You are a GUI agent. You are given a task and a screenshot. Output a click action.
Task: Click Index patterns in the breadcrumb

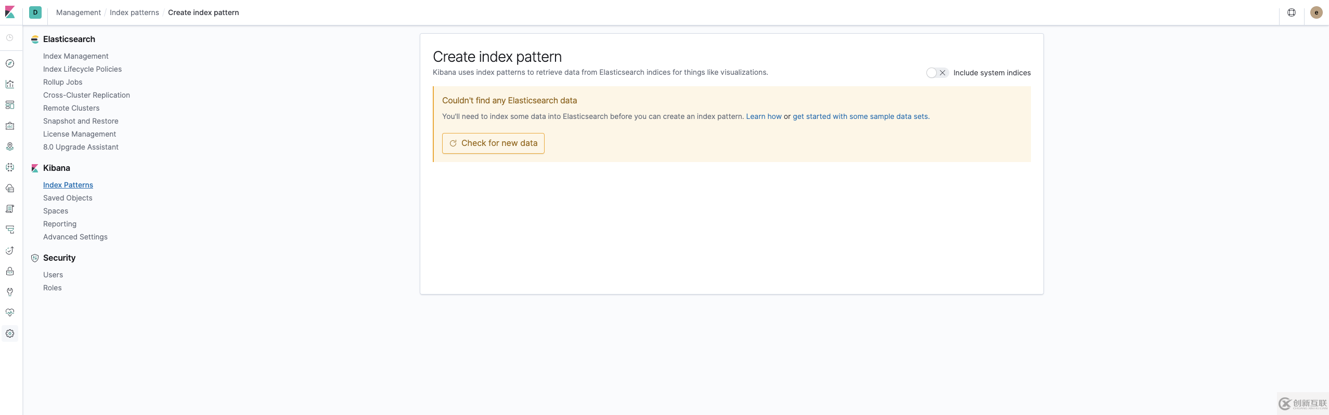134,12
